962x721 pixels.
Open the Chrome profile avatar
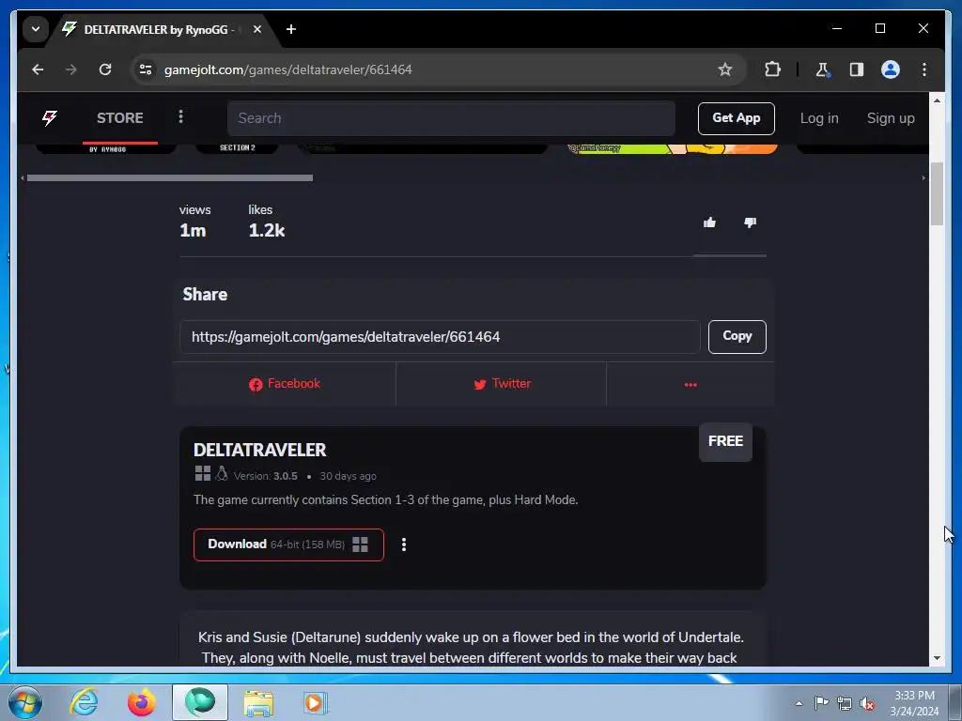click(891, 69)
